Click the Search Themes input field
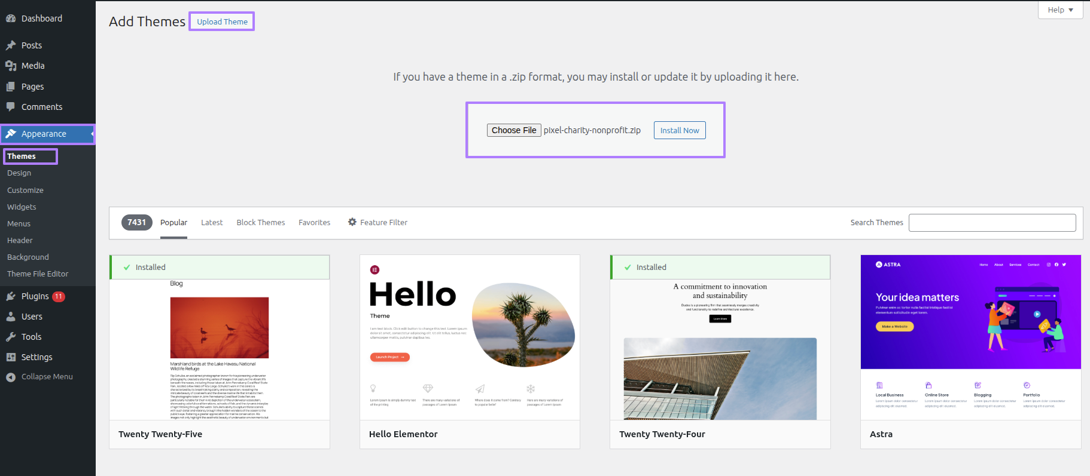1090x476 pixels. click(992, 223)
